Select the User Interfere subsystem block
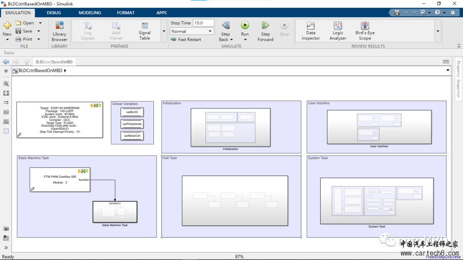Image resolution: width=463 pixels, height=260 pixels. [379, 127]
